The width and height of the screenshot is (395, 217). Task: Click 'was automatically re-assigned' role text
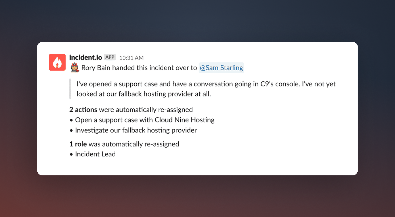tap(134, 144)
